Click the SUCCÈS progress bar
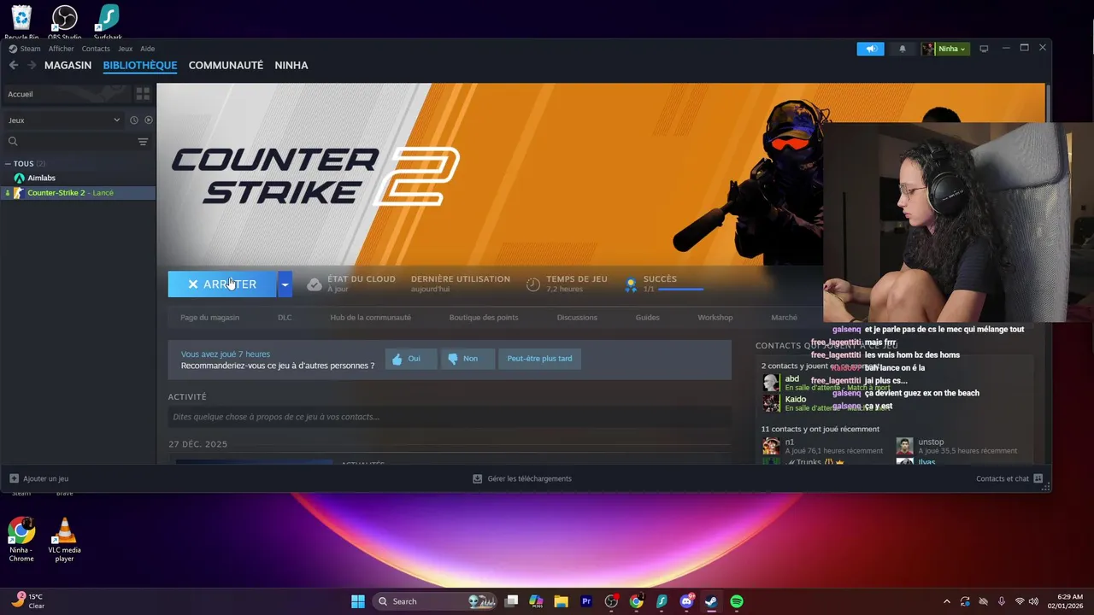Screen dimensions: 1094x615 click(x=680, y=290)
